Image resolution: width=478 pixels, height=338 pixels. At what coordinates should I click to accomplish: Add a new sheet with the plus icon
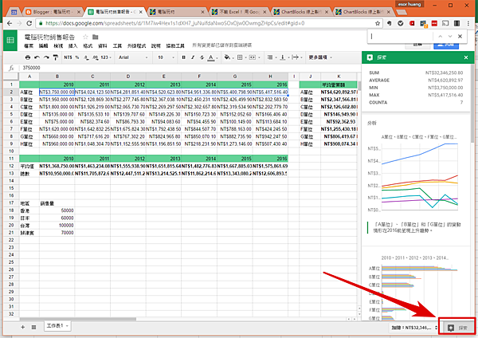[22, 328]
